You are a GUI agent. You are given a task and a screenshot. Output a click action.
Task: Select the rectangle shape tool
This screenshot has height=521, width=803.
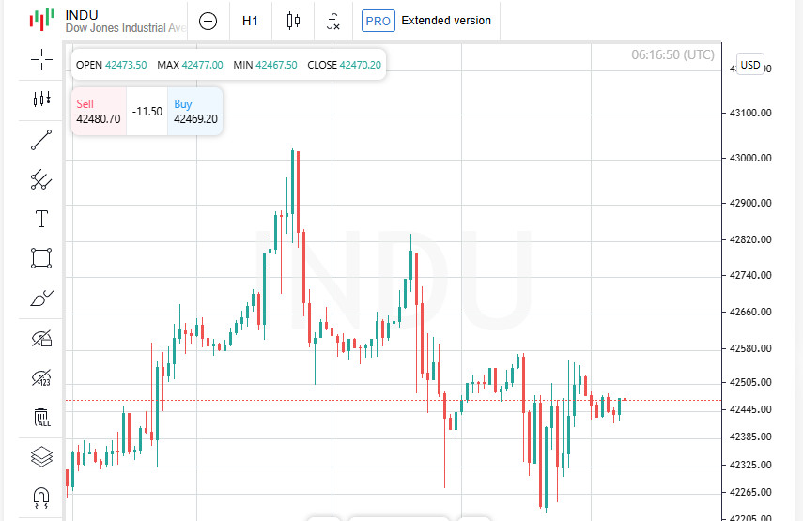[x=41, y=258]
